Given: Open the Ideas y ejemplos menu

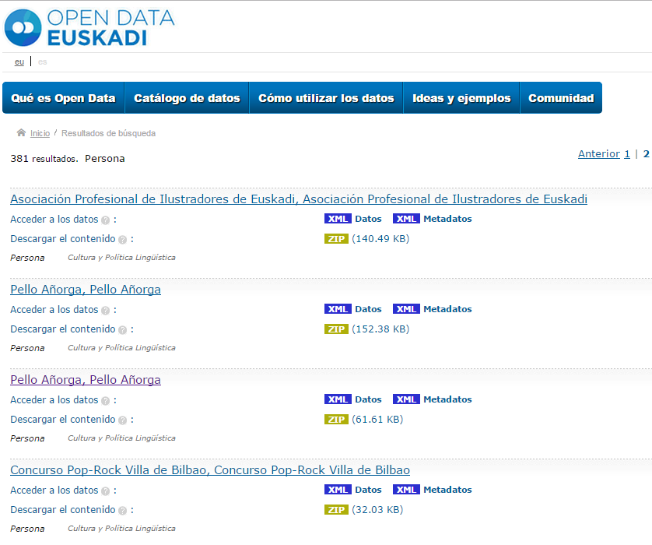Looking at the screenshot, I should 461,98.
